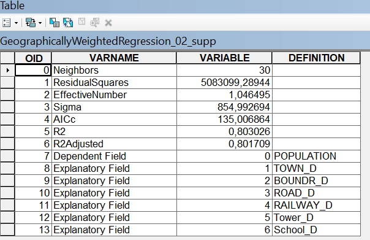The width and height of the screenshot is (370, 240).
Task: Select the ResidualSquares row selector box
Action: point(7,82)
